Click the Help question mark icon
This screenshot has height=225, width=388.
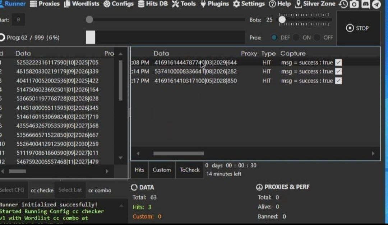tap(272, 4)
